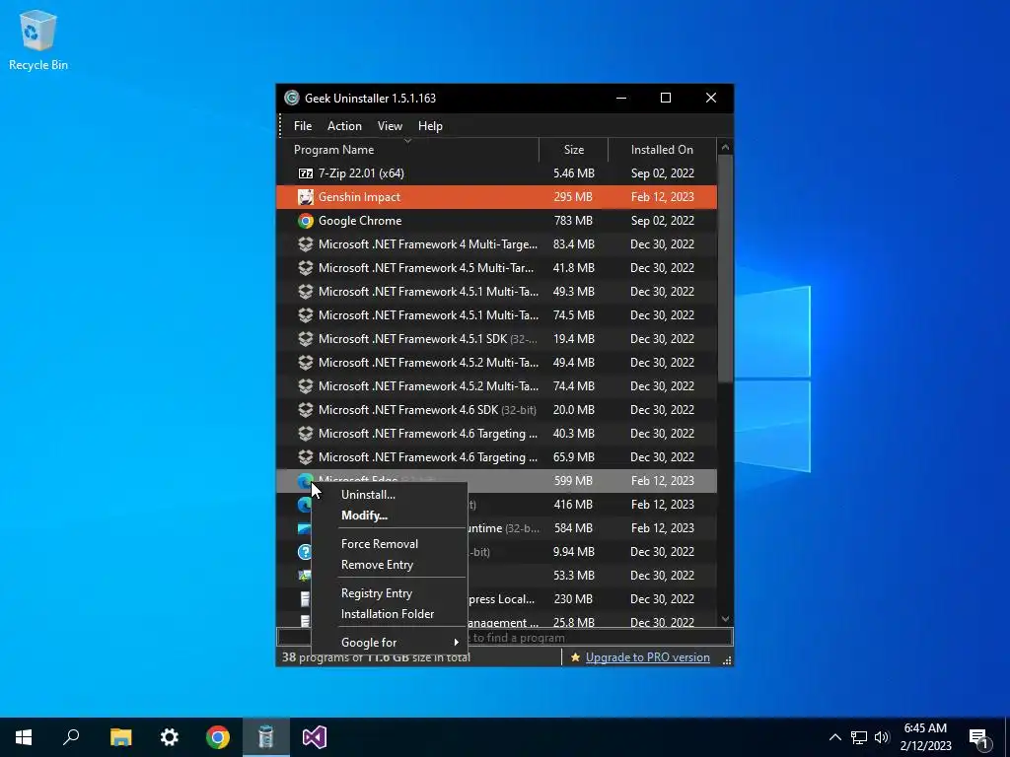Click the 20.0 MB size cell
This screenshot has height=757, width=1010.
[x=574, y=410]
